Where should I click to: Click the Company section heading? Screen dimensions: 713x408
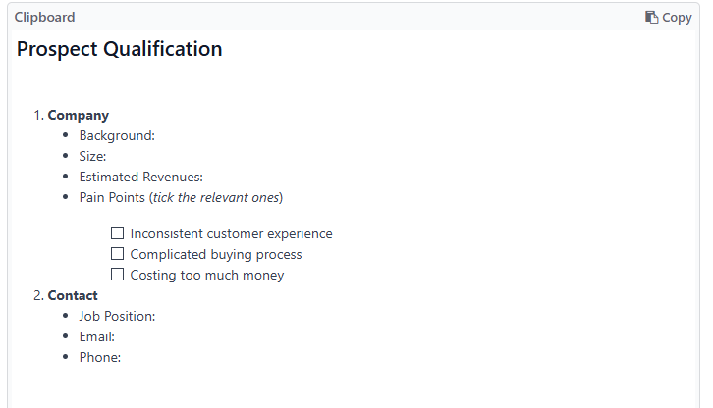coord(79,116)
